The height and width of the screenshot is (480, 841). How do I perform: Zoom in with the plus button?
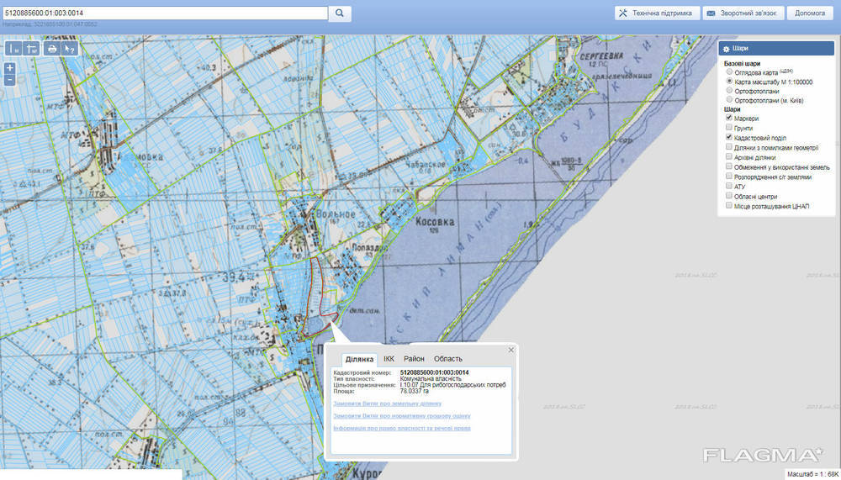coord(9,67)
